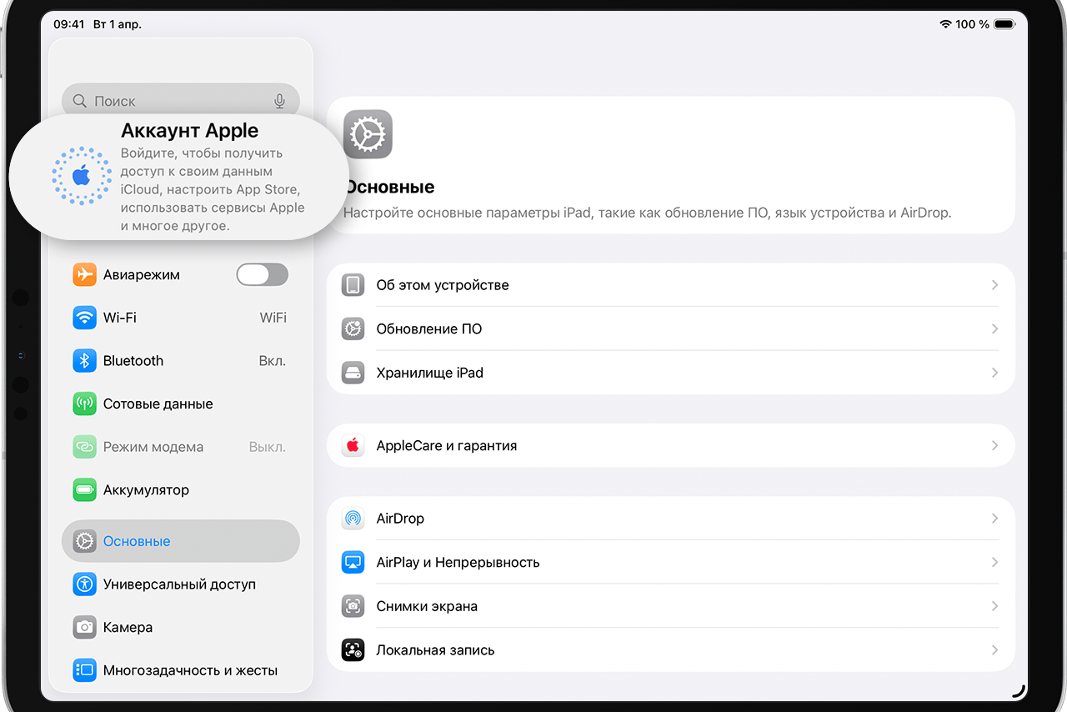
Task: Tap the Локальная запись icon
Action: coord(353,650)
